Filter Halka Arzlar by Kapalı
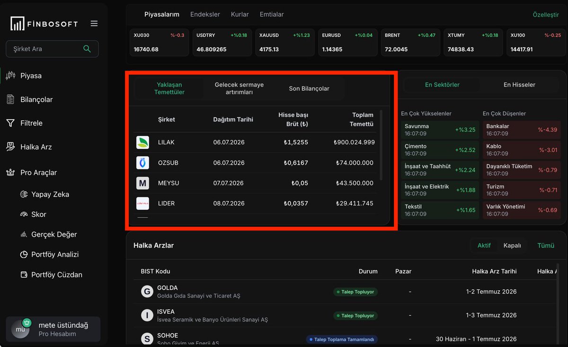The height and width of the screenshot is (347, 568). [512, 246]
